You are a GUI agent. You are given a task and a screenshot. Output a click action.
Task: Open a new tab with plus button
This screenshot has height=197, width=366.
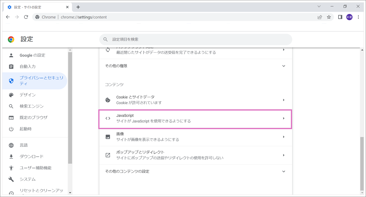(78, 7)
